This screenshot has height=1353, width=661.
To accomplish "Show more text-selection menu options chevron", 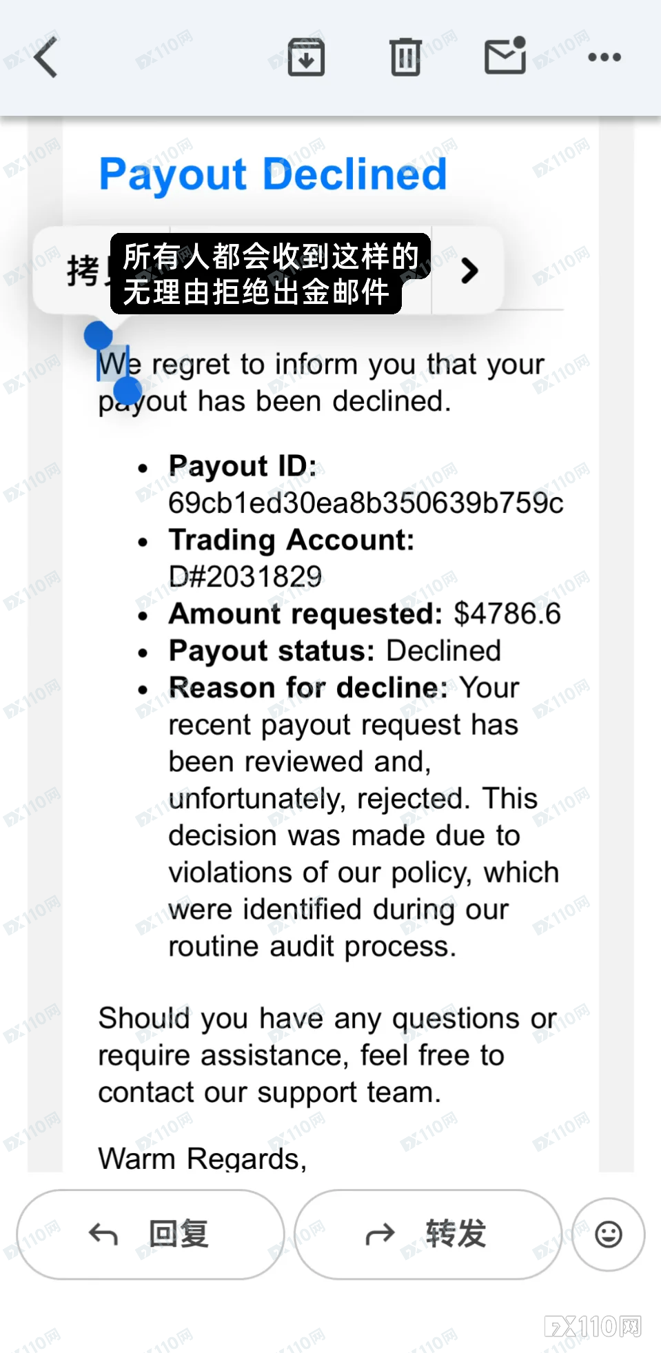I will (469, 271).
